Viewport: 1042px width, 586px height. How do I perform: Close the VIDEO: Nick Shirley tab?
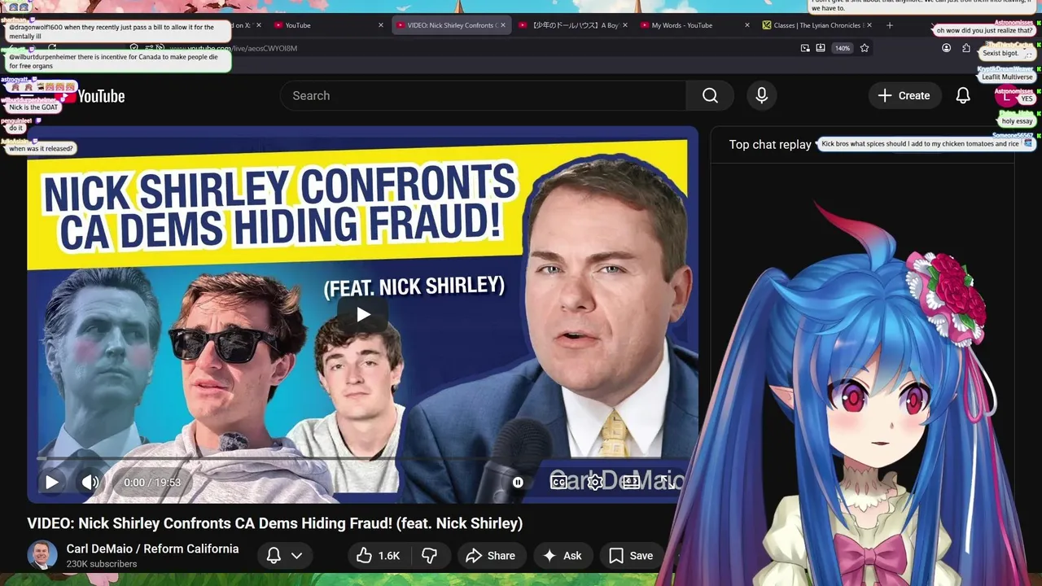point(503,25)
